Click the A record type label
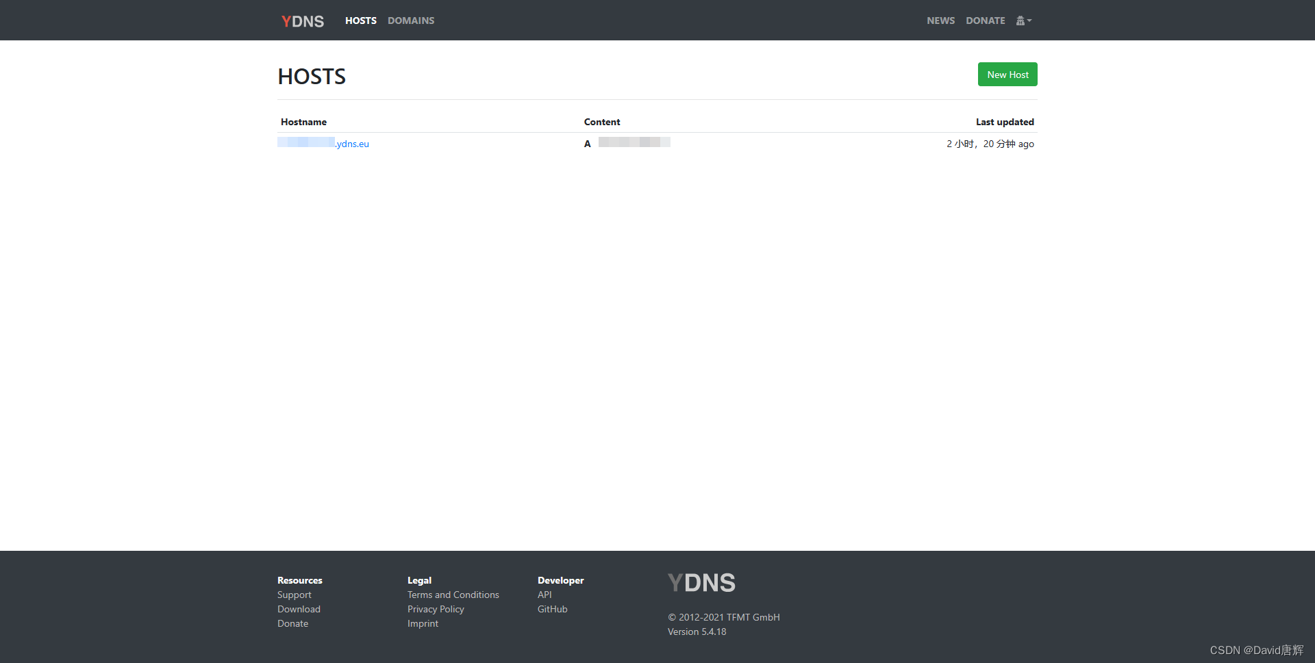 (588, 144)
